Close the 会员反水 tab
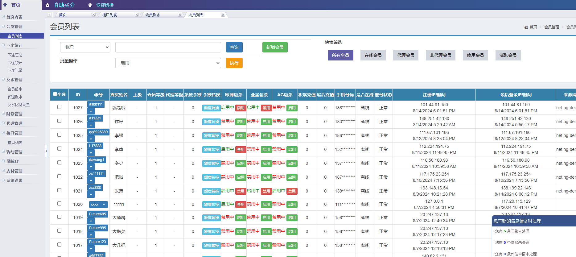576x257 pixels. (180, 15)
